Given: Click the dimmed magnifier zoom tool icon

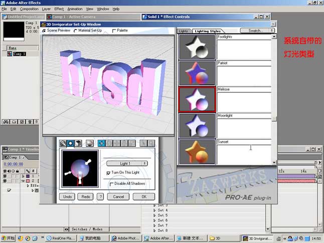Looking at the screenshot, I should point(151,143).
